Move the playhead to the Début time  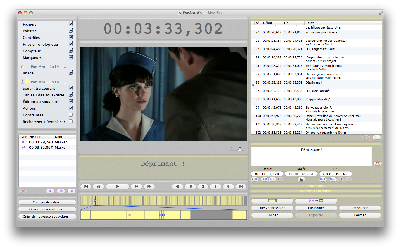254,179
